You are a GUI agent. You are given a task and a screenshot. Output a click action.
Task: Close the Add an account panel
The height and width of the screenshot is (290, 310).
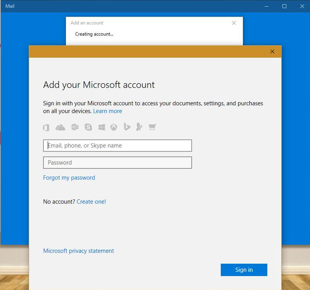234,23
